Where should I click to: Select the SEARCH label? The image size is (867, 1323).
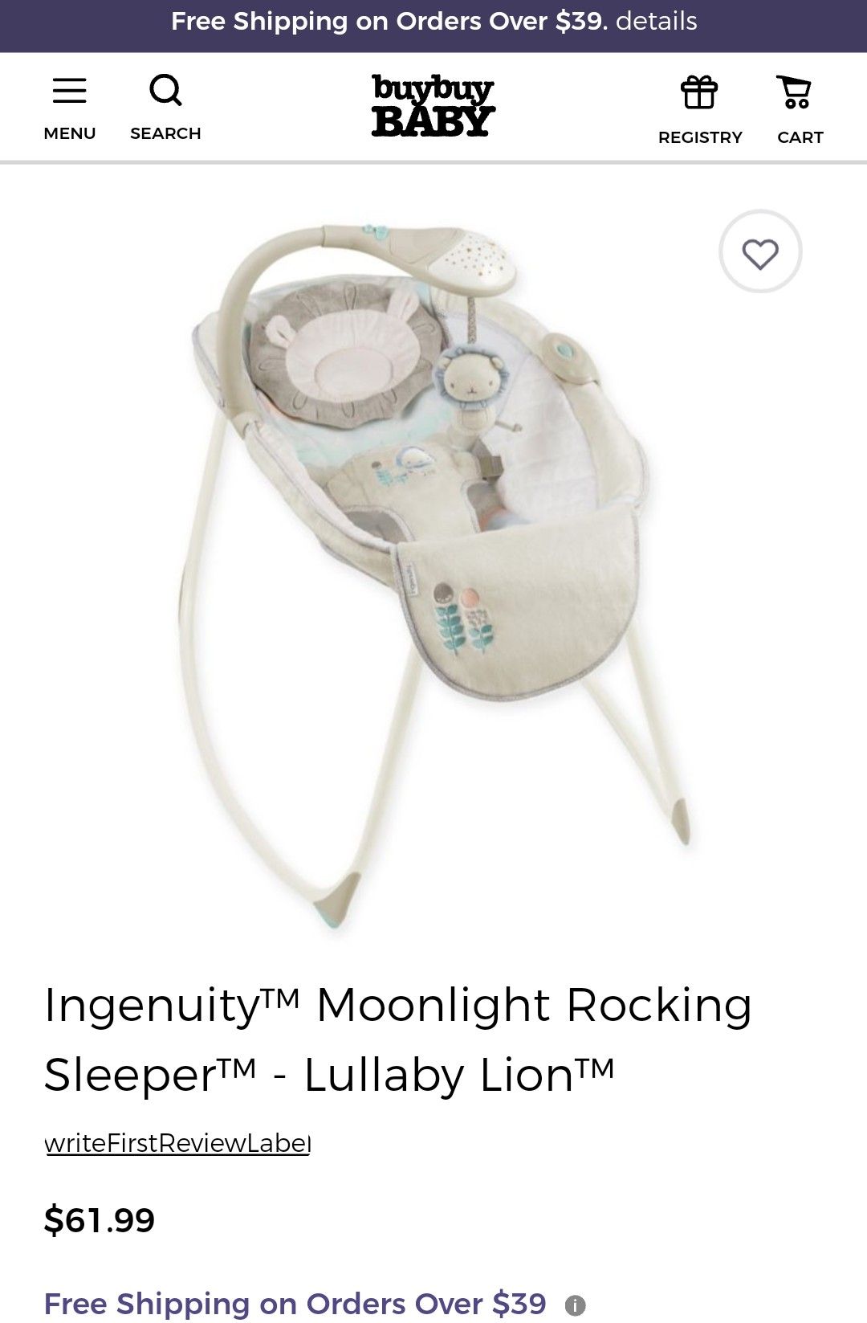pos(165,133)
